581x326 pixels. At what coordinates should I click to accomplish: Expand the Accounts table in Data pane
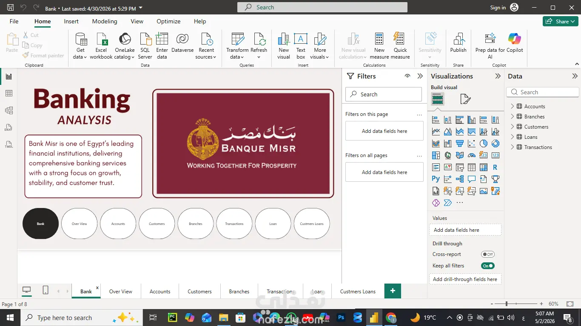tap(513, 107)
